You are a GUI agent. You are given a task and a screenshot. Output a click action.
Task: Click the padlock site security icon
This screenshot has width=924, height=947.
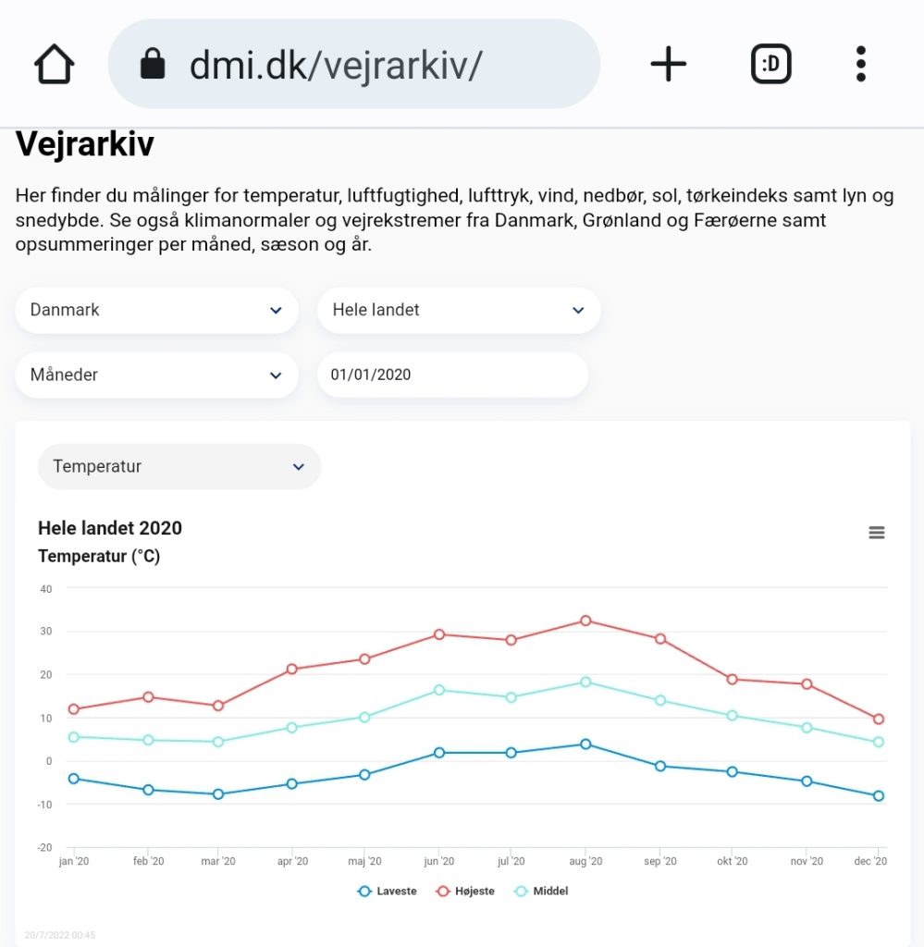coord(153,64)
